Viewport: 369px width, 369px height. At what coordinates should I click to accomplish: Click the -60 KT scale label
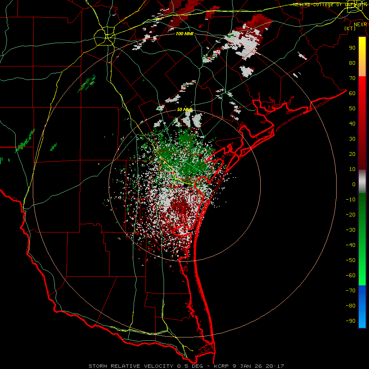point(351,276)
